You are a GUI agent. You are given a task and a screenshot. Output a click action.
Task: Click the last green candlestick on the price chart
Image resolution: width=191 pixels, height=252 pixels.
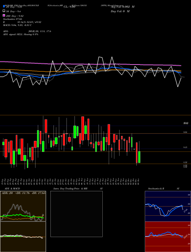pos(139,157)
